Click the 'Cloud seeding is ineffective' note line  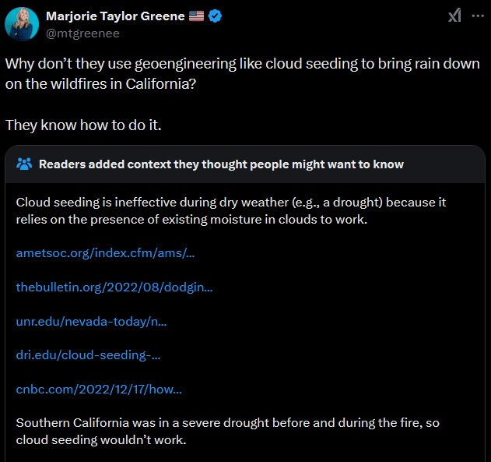coord(230,202)
